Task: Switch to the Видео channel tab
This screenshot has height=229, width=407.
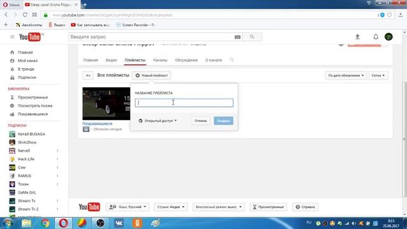Action: [111, 60]
